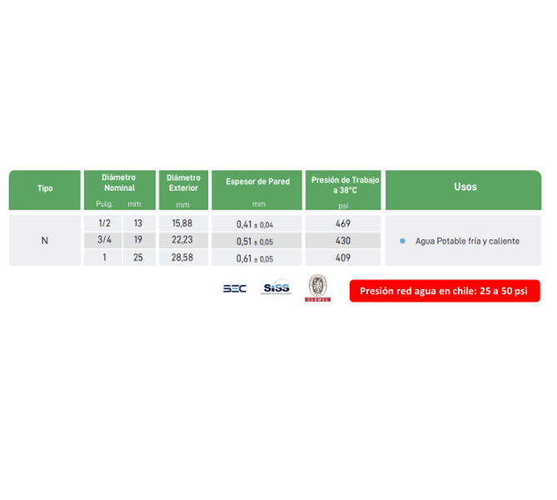The height and width of the screenshot is (500, 557).
Task: Select the type N cell
Action: [x=45, y=241]
